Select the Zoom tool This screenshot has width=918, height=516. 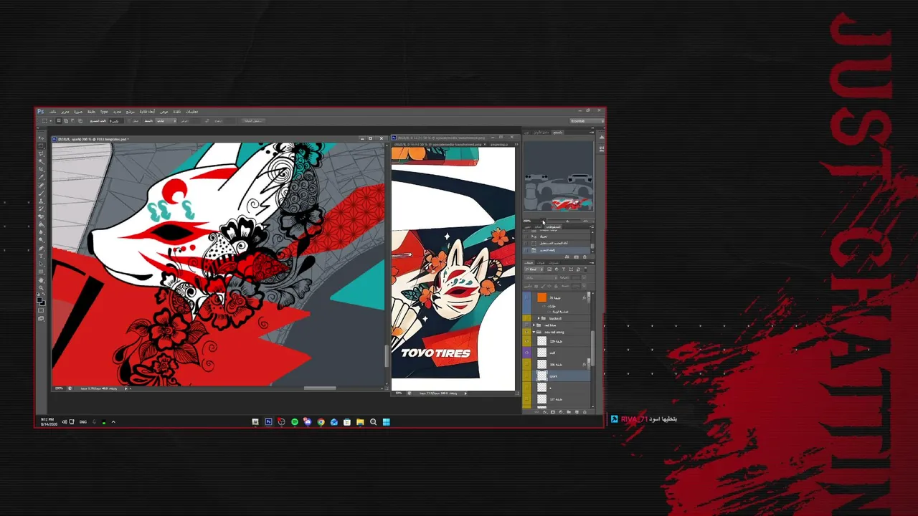click(x=41, y=288)
